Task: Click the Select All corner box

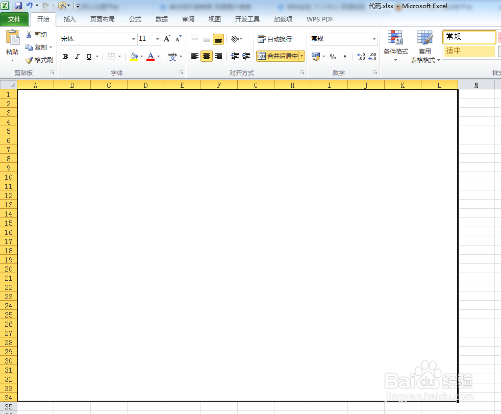Action: (x=9, y=85)
